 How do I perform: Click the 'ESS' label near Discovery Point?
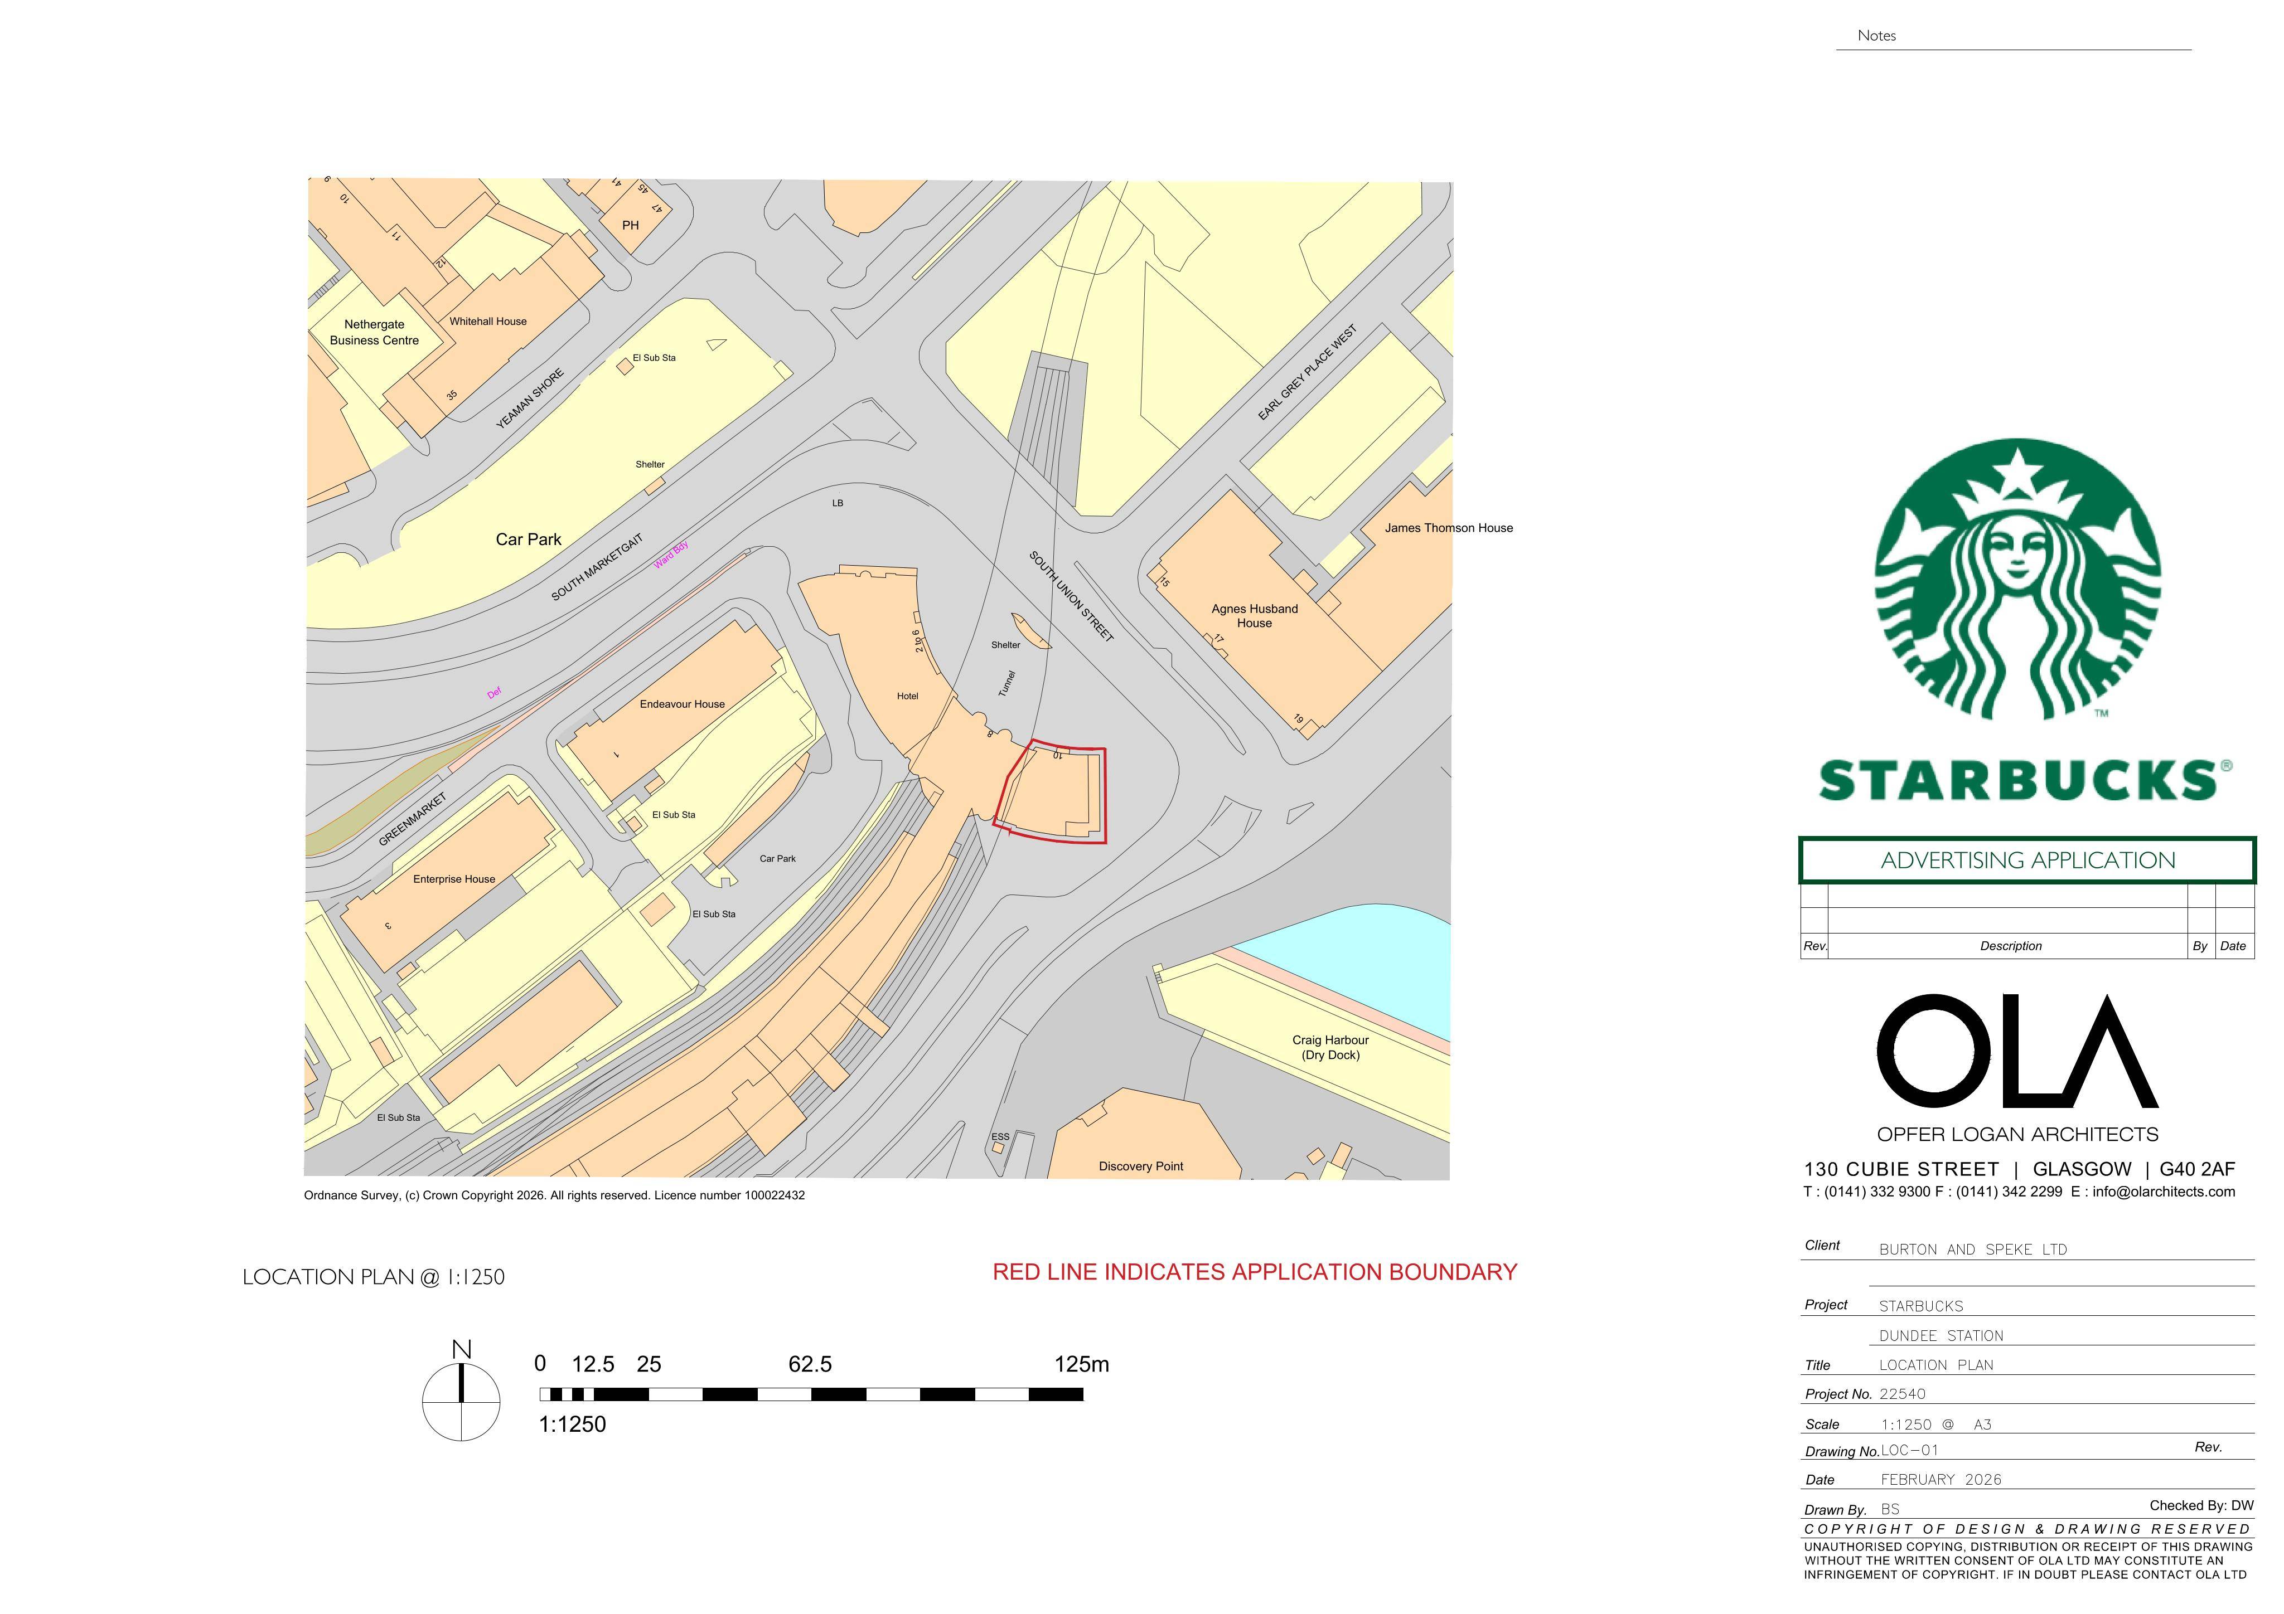(x=1000, y=1137)
